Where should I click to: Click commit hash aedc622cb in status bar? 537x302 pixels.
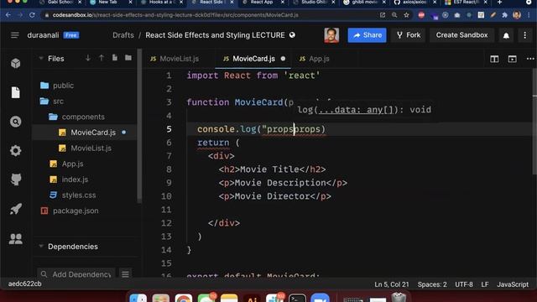pyautogui.click(x=24, y=284)
